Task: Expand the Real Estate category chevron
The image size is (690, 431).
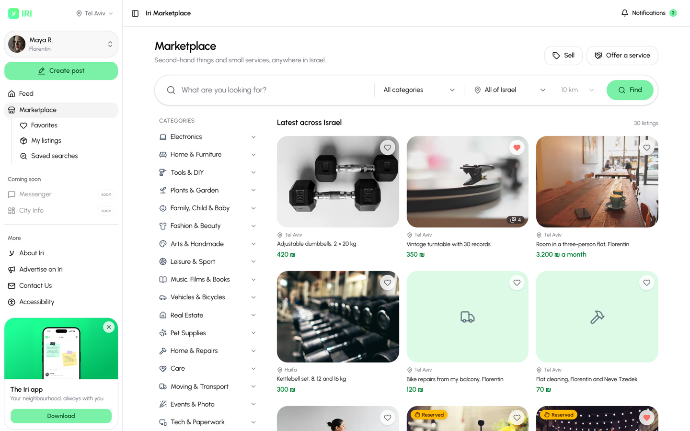Action: pyautogui.click(x=253, y=315)
